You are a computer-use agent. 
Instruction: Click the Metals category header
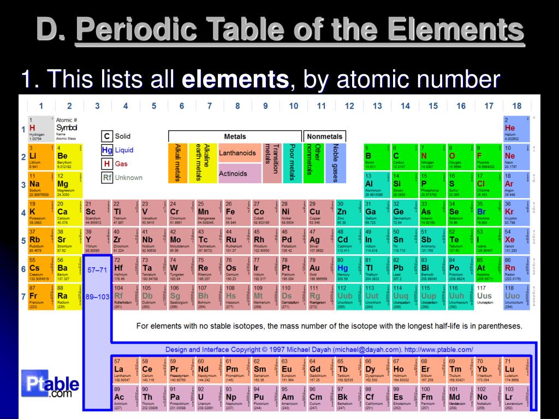(235, 136)
